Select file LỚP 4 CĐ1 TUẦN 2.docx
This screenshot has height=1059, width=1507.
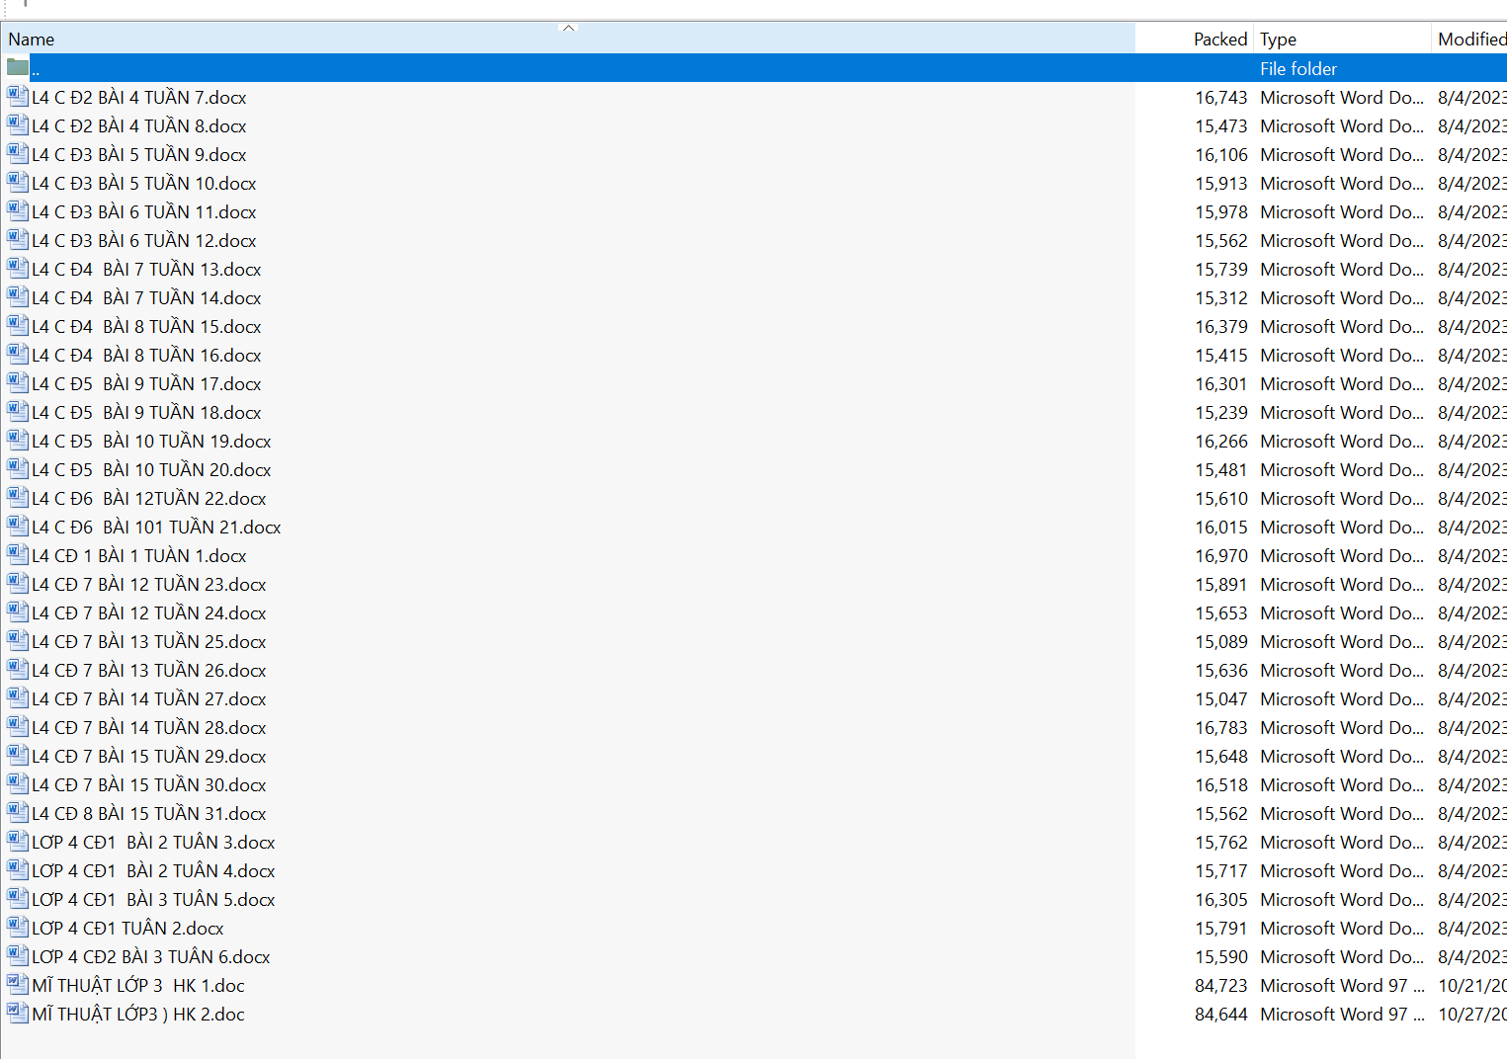127,929
